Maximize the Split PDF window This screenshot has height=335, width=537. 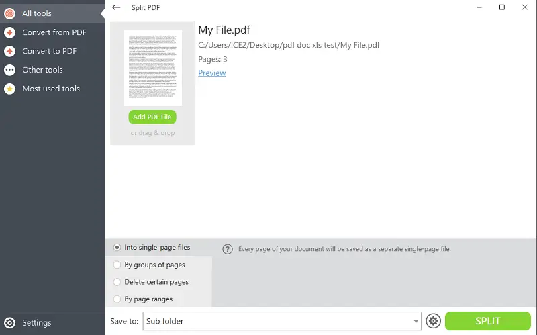pos(501,7)
